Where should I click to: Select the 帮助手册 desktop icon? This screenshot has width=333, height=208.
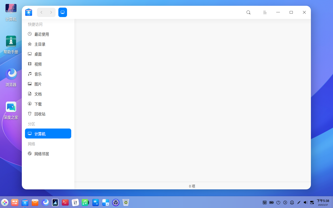coord(11,45)
